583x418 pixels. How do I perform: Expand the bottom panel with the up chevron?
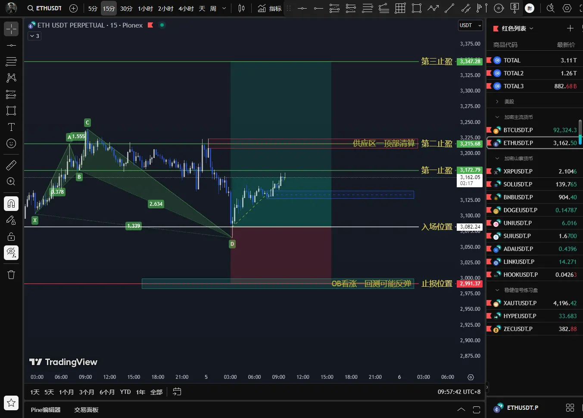point(461,410)
